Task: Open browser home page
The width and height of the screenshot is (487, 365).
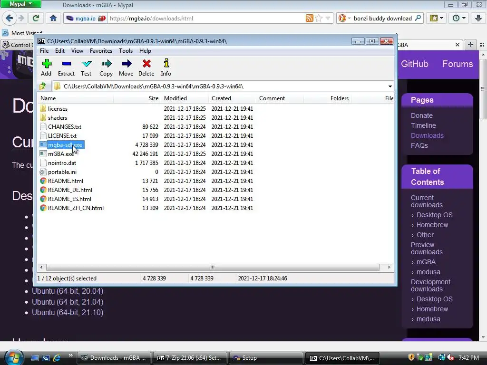Action: 53,19
